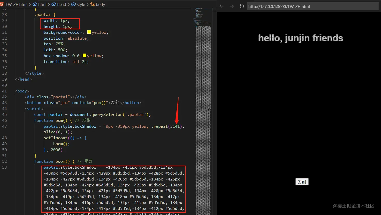The height and width of the screenshot is (215, 381).
Task: Click the repeat(3141) call on line 47
Action: [x=168, y=126]
